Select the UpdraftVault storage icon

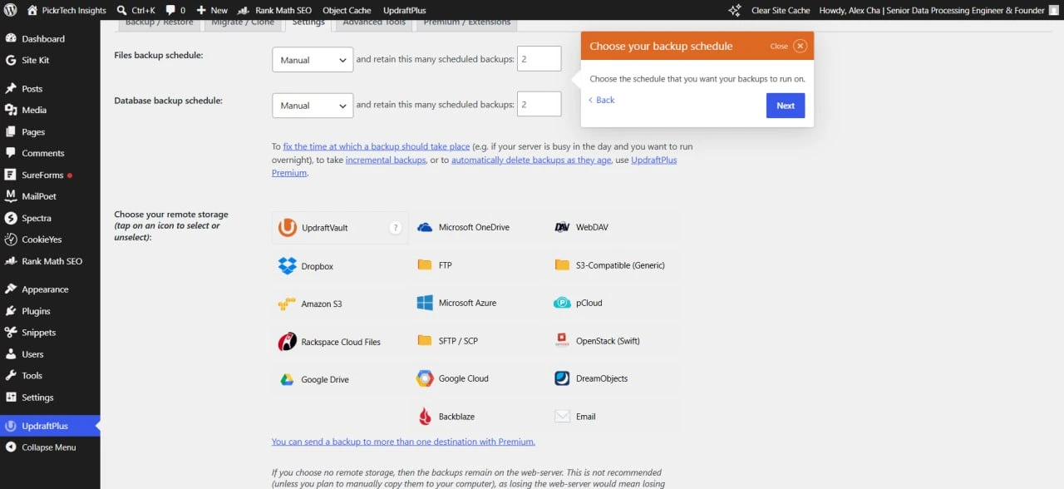(287, 227)
